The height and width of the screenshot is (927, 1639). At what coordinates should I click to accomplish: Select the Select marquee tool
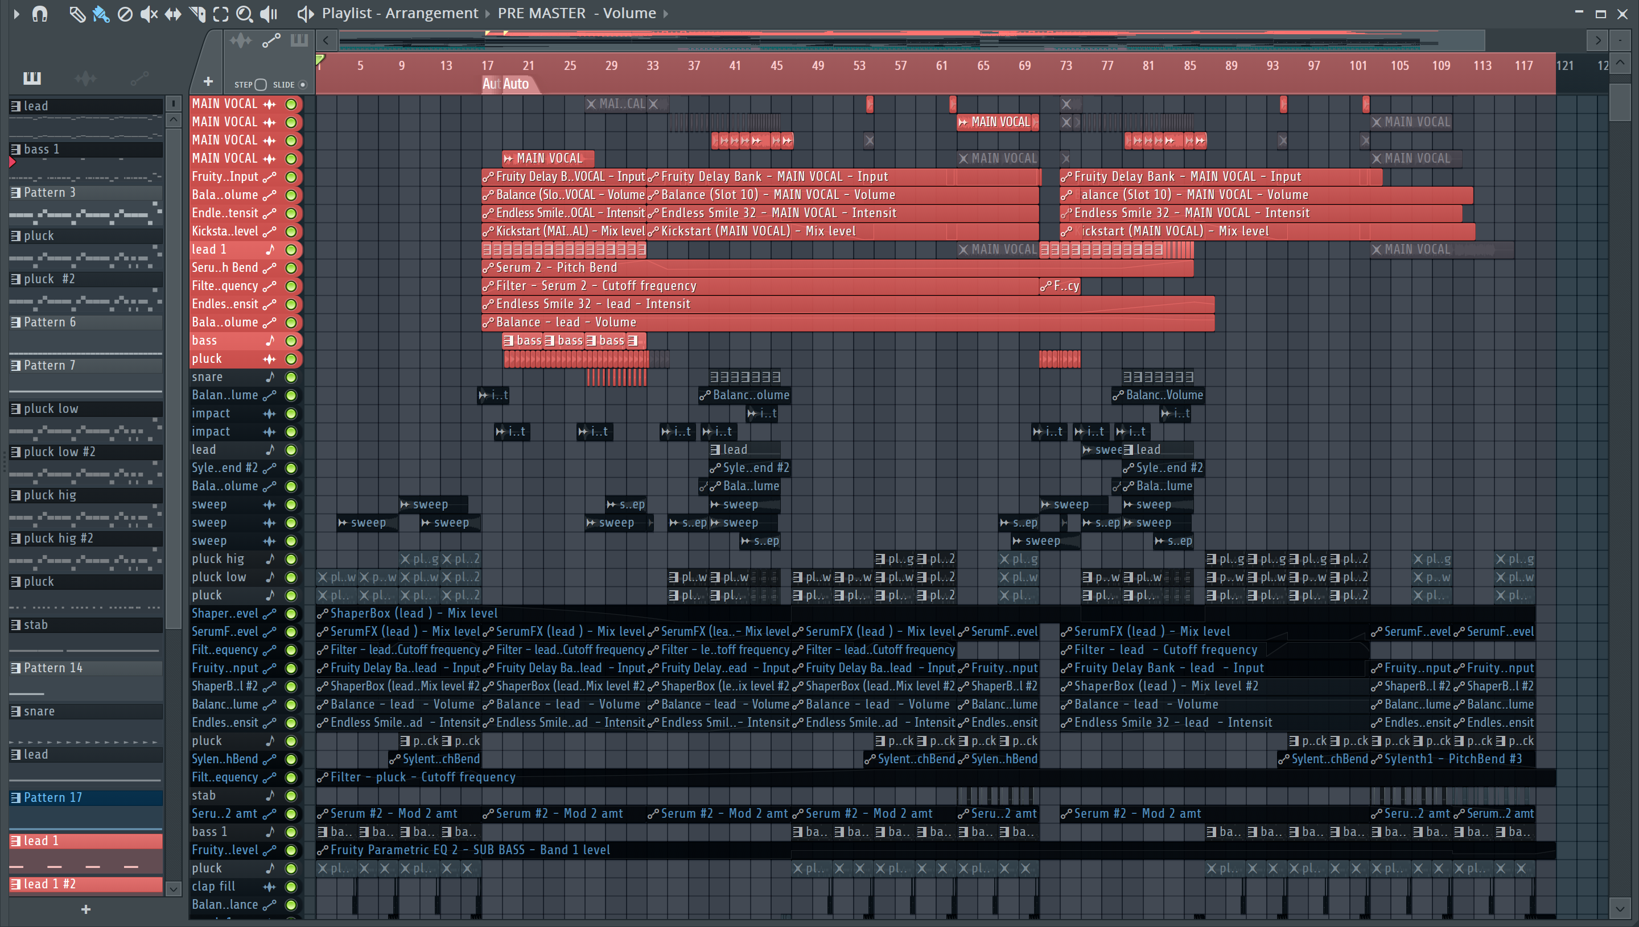(x=220, y=14)
